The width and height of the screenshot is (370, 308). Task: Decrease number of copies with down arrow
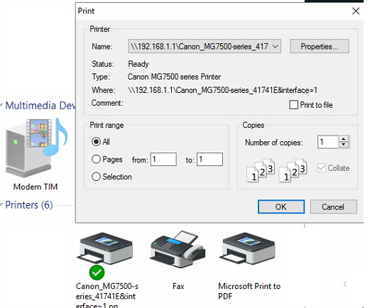coord(344,145)
